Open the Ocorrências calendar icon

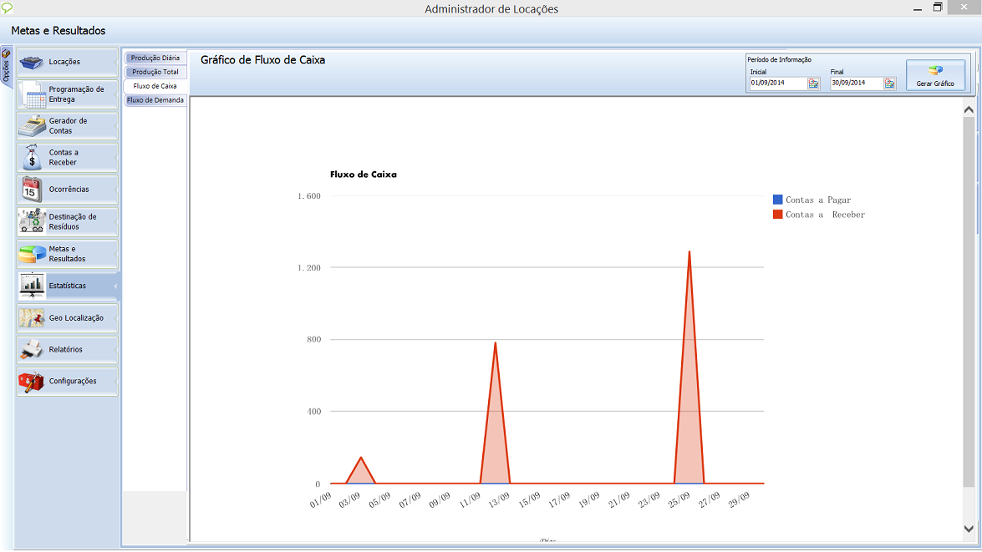(x=32, y=190)
